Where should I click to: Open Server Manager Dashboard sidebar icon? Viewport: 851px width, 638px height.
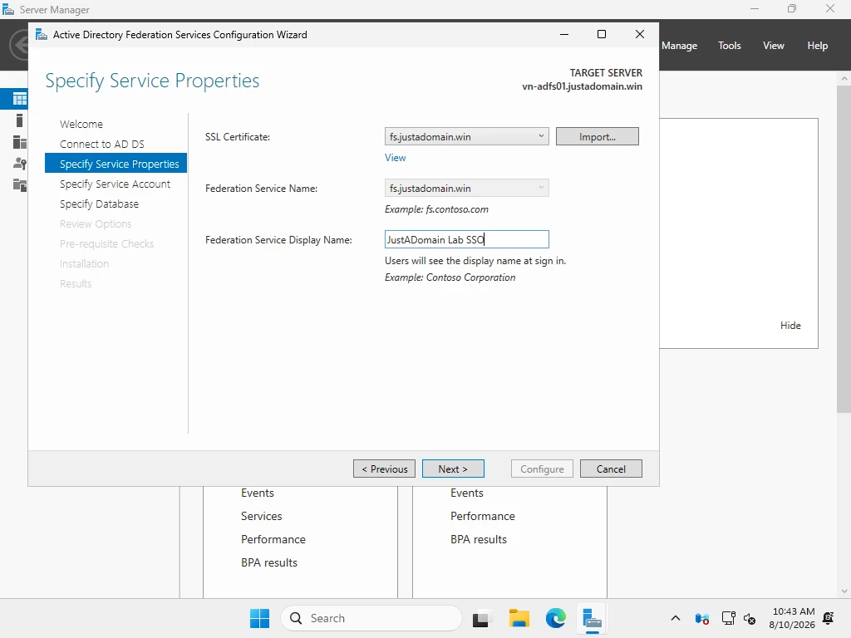[x=20, y=99]
